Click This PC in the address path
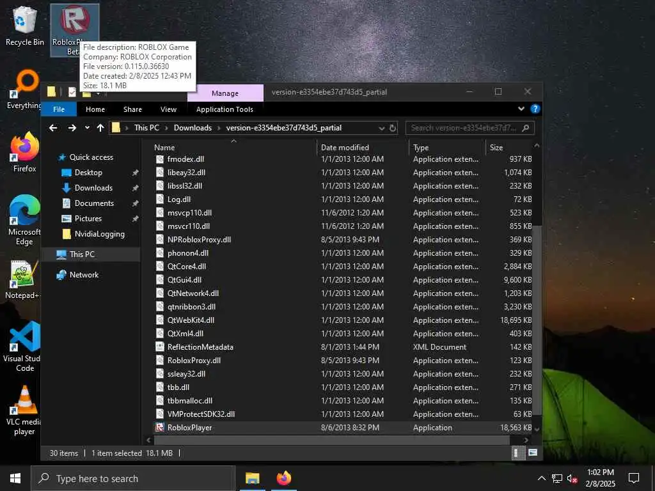This screenshot has width=655, height=491. pyautogui.click(x=146, y=128)
